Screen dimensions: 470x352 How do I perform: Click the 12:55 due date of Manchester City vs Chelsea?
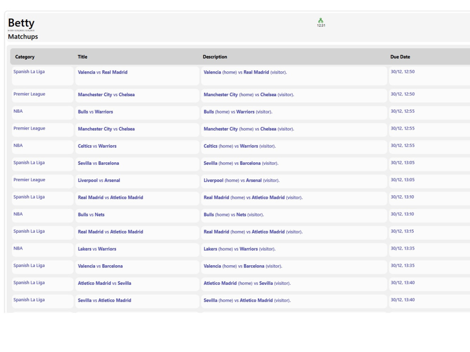pos(403,129)
